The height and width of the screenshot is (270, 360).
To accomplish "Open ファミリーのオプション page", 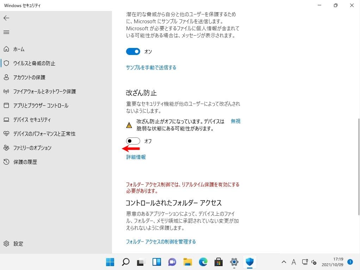I will click(32, 148).
